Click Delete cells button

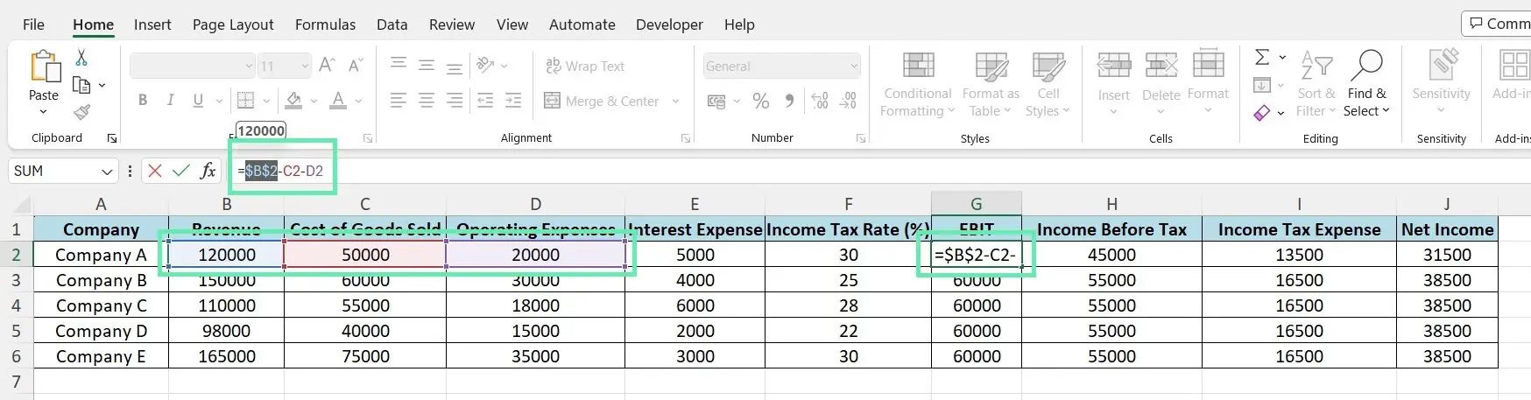[x=1161, y=84]
